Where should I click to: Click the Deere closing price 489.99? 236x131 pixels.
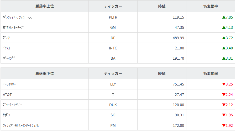(x=178, y=38)
